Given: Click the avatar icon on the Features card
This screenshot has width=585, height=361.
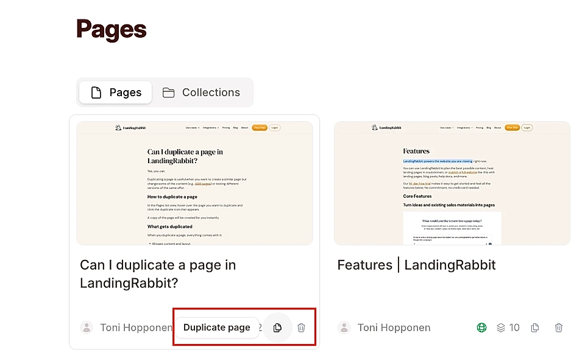Looking at the screenshot, I should click(344, 328).
